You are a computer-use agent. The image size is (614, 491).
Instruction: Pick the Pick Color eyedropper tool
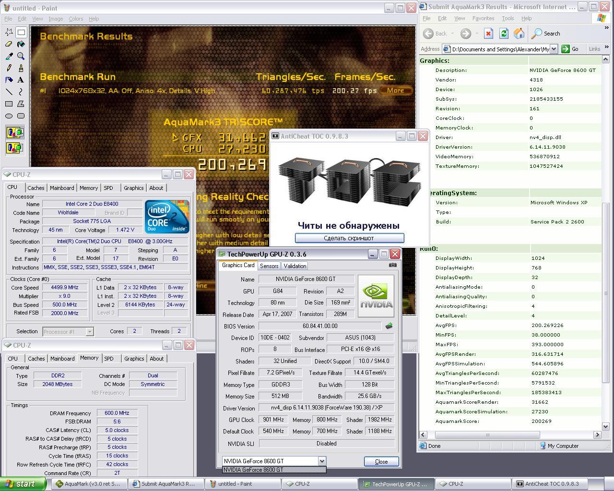(9, 56)
